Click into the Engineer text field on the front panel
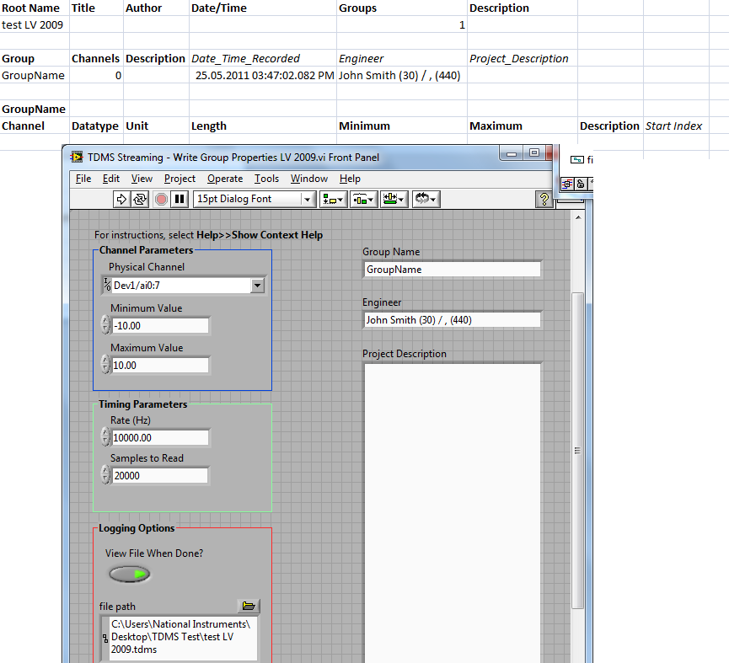This screenshot has height=663, width=729. [452, 319]
